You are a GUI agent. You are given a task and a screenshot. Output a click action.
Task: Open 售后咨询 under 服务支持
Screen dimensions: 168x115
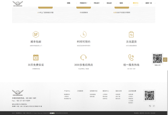pyautogui.click(x=118, y=98)
